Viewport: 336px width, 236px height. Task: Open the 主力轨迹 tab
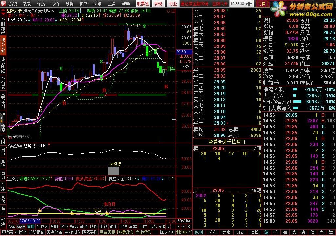pos(72,232)
